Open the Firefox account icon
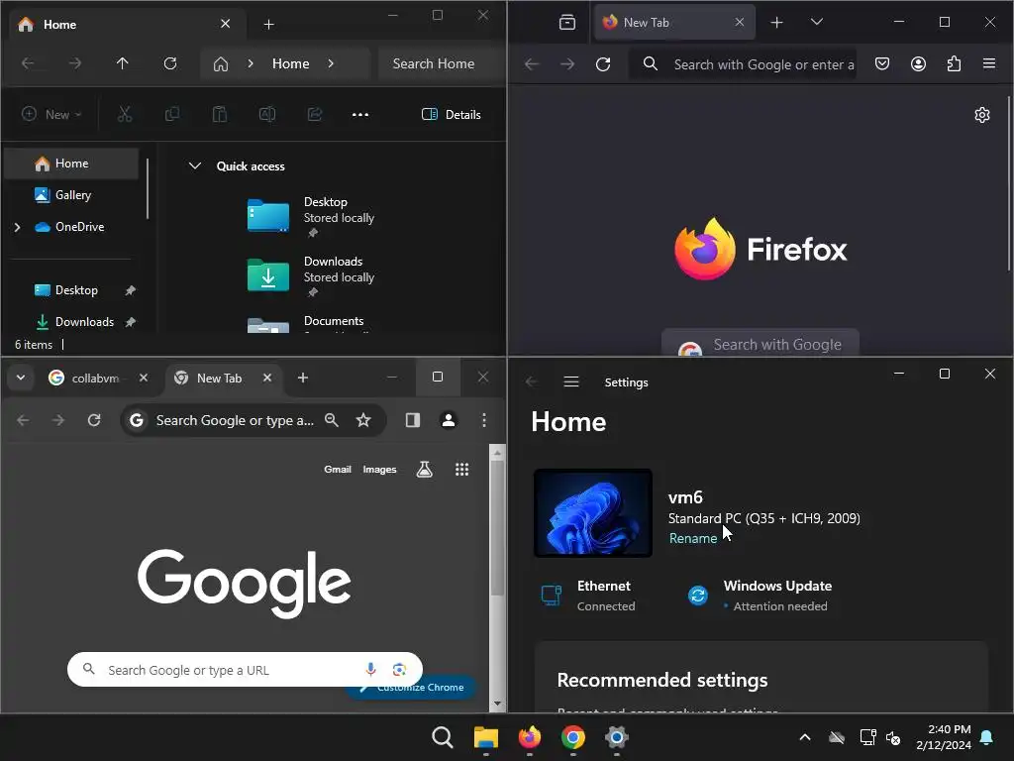1014x761 pixels. pos(918,63)
